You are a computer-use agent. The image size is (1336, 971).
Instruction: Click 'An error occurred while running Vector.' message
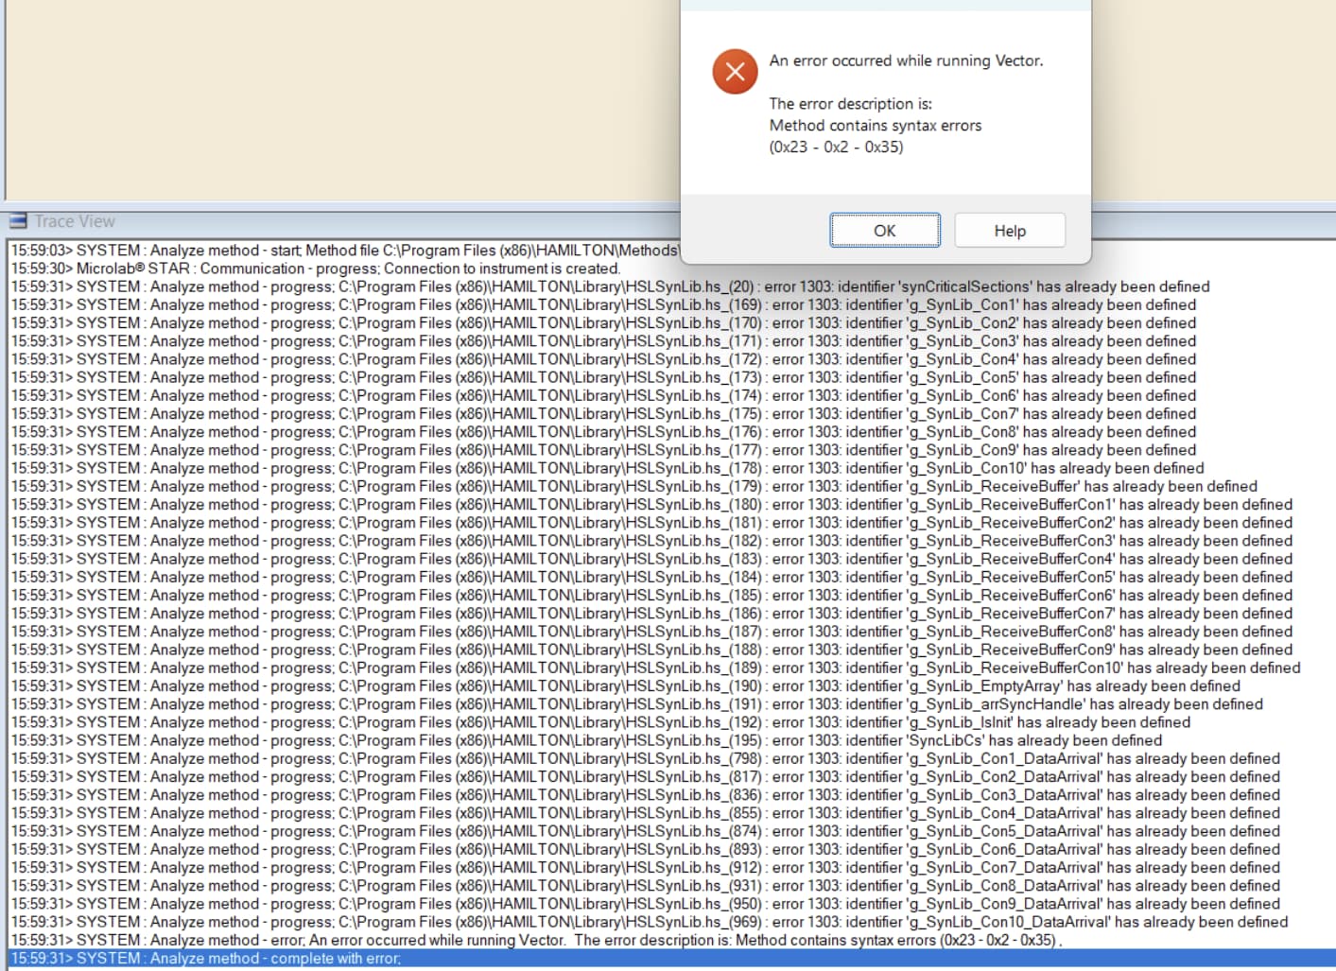click(906, 61)
